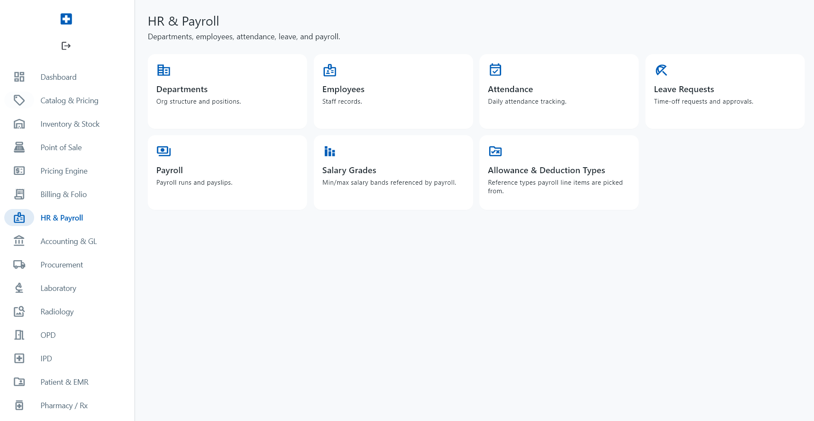Click the Patient & EMR folder icon
The height and width of the screenshot is (421, 814).
[x=19, y=382]
